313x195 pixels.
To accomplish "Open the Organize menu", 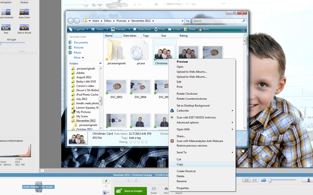I will (x=79, y=29).
